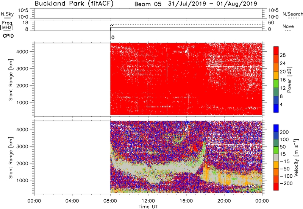Click the 4000 km tick in velocity panel
Screen dimensions: 303x209
[22, 129]
